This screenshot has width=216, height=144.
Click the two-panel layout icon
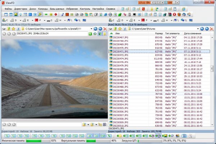pos(11,14)
